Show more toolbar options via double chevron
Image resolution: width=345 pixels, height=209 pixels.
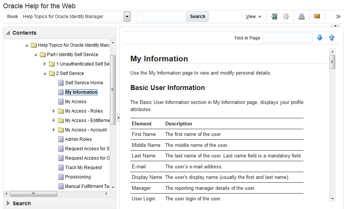click(338, 17)
